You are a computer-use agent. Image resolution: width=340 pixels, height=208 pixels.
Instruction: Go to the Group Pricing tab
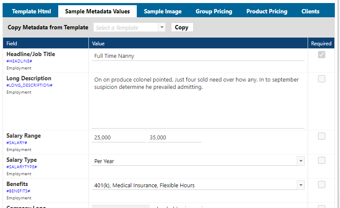[x=214, y=11]
